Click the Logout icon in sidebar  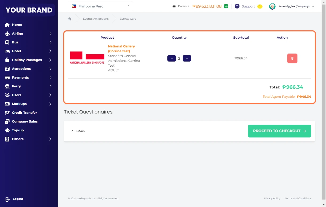point(8,199)
